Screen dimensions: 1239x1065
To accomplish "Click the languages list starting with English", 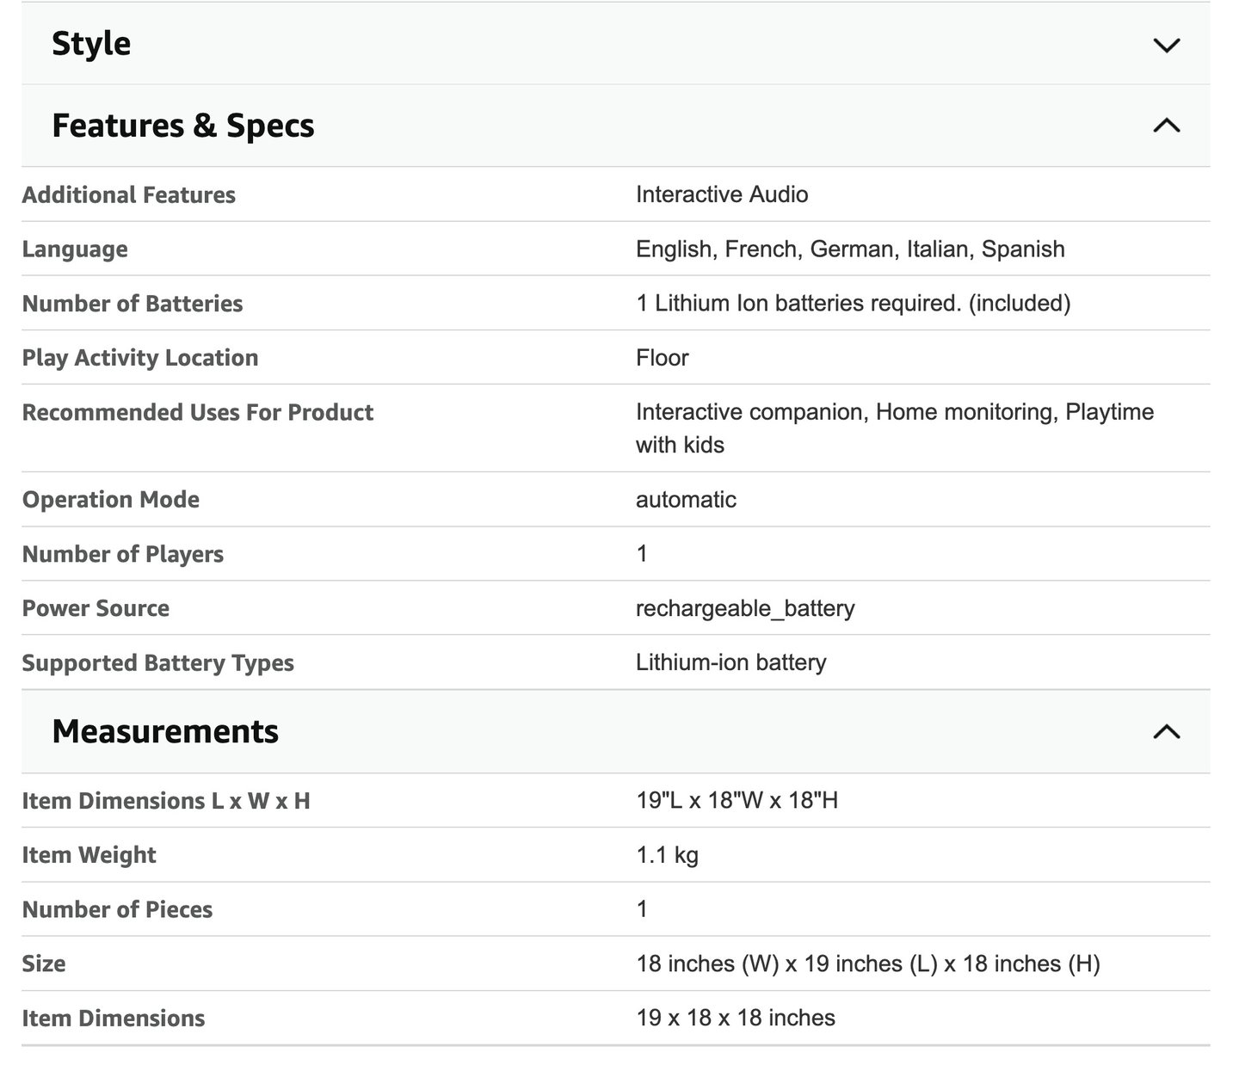I will click(850, 249).
